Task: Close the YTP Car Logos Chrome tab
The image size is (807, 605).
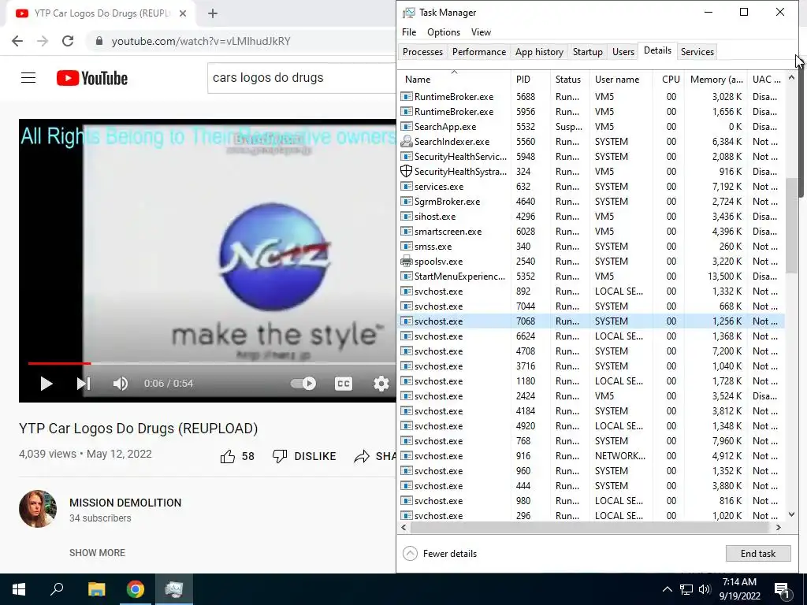Action: coord(183,13)
